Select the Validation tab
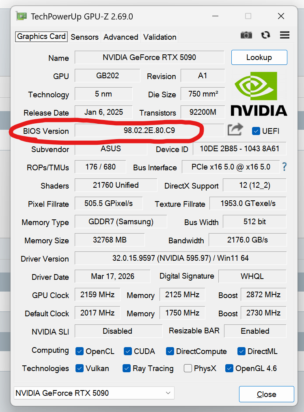Viewport: 304px width, 412px height. tap(160, 37)
